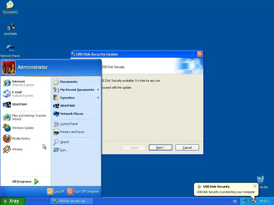Click the EN language indicator
274x205 pixels.
click(235, 201)
